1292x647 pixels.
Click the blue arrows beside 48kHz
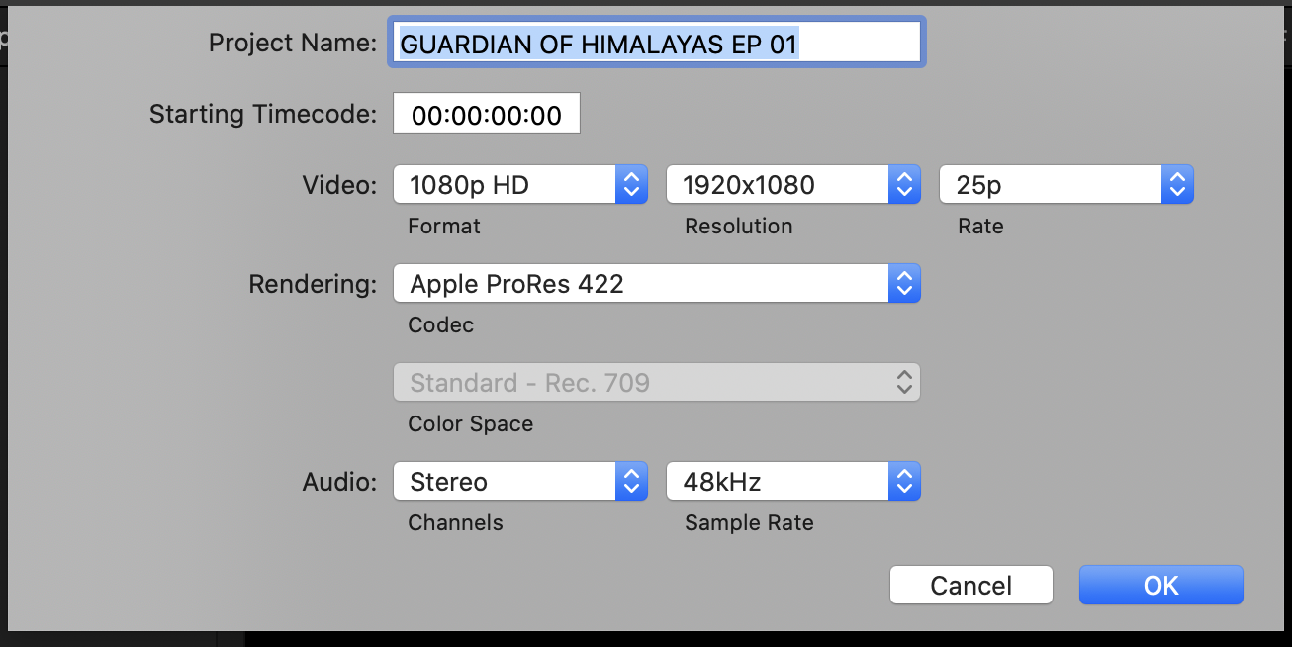[x=903, y=482]
